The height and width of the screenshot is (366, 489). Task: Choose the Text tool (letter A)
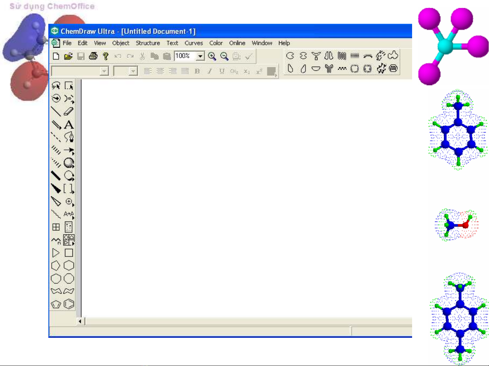(69, 124)
